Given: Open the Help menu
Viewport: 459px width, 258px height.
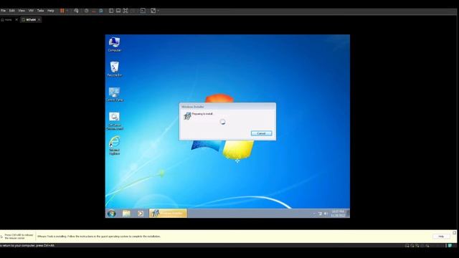Looking at the screenshot, I should [x=50, y=11].
